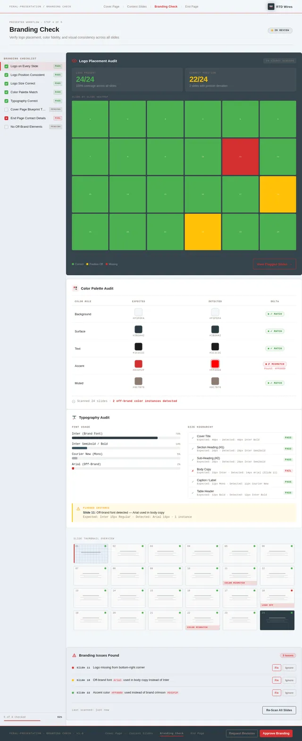Select the detected Accent color swatch
Image resolution: width=302 pixels, height=741 pixels.
tap(215, 364)
